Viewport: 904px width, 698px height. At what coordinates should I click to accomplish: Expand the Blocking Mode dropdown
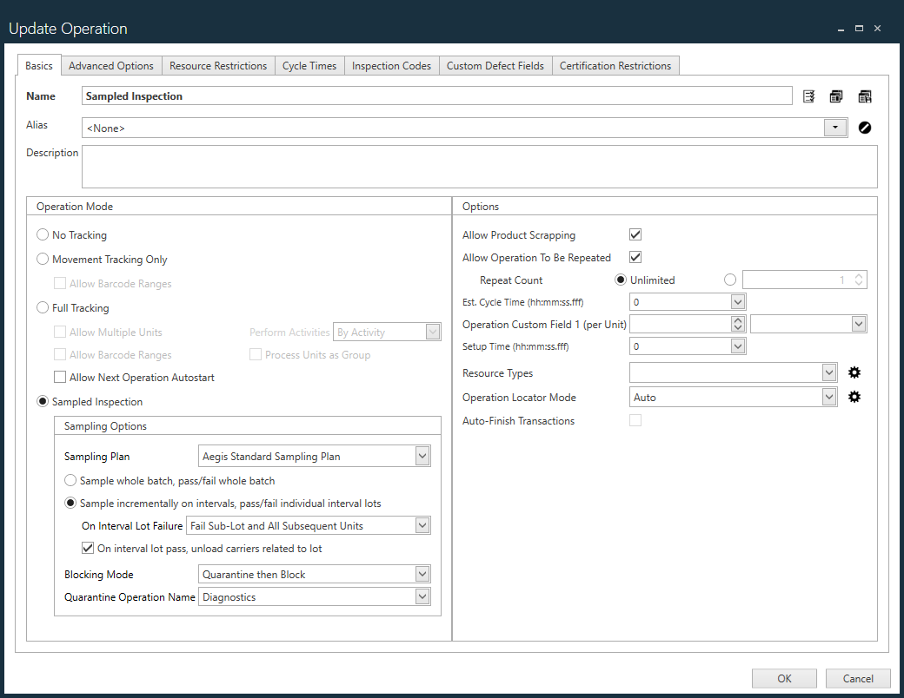tap(422, 574)
